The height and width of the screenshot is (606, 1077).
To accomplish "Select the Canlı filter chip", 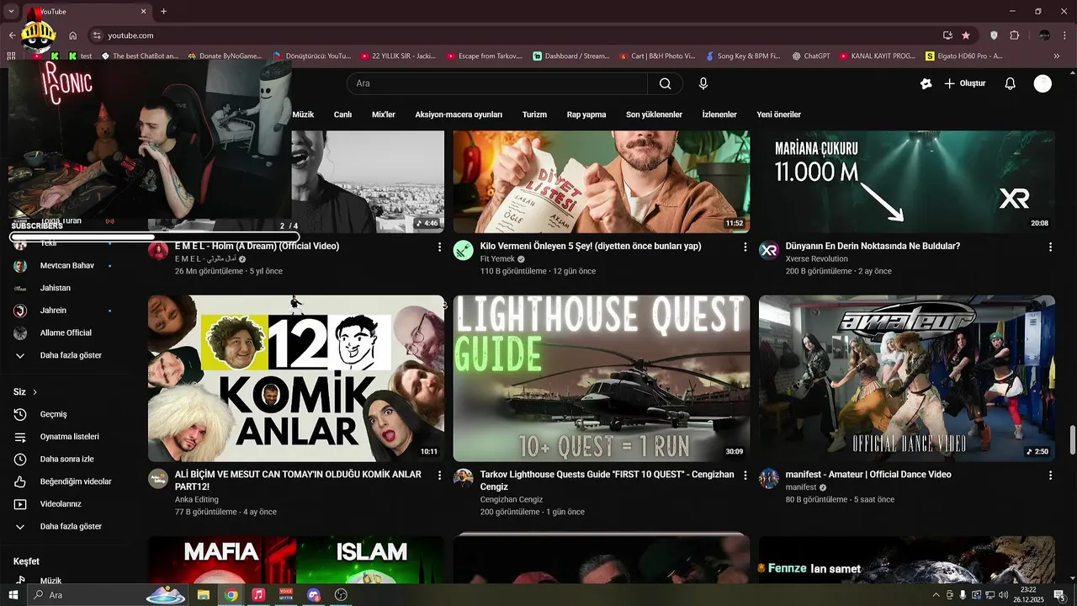I will click(x=342, y=114).
